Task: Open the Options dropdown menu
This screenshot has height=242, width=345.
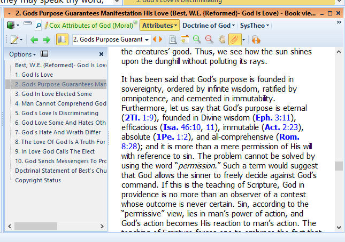Action: tap(22, 54)
